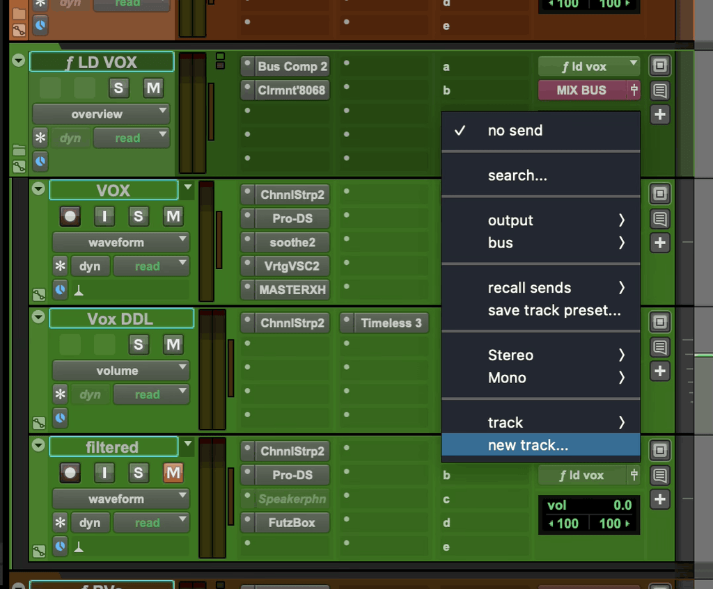
Task: Click MIX BUS output pin icon
Action: click(634, 90)
